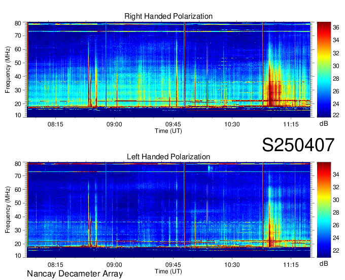Click the "Nancay Decameter Array" caption
This screenshot has height=280, width=345.
(x=75, y=274)
